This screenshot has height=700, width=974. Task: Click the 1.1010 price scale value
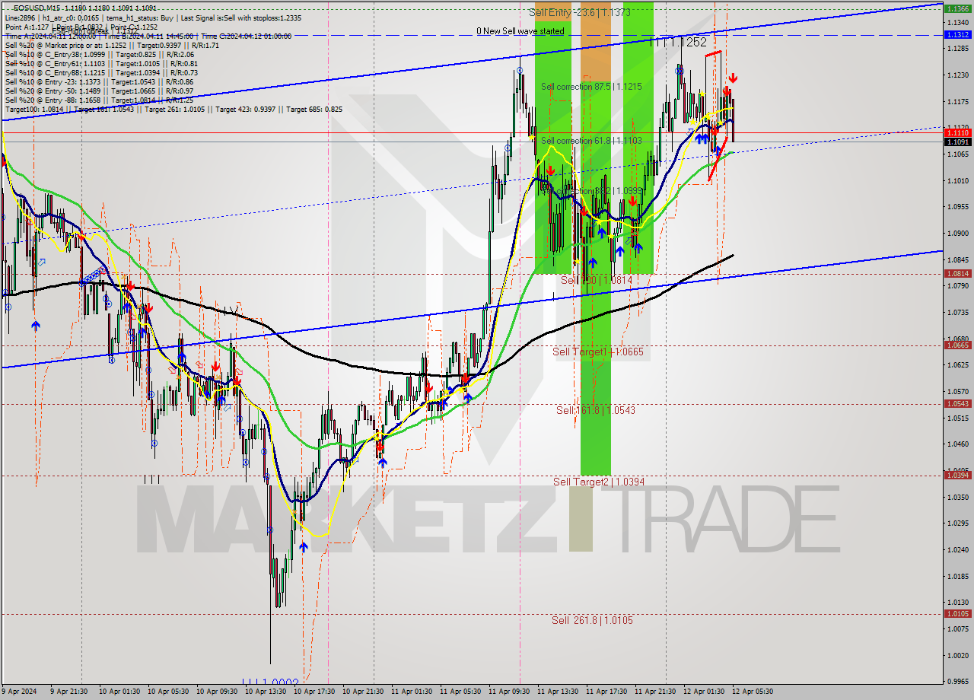tap(956, 181)
